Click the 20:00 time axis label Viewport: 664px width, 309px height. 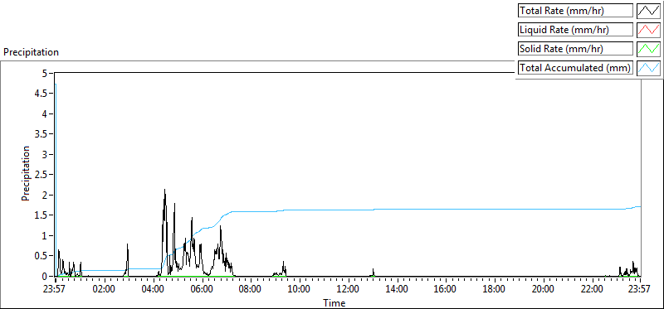543,289
